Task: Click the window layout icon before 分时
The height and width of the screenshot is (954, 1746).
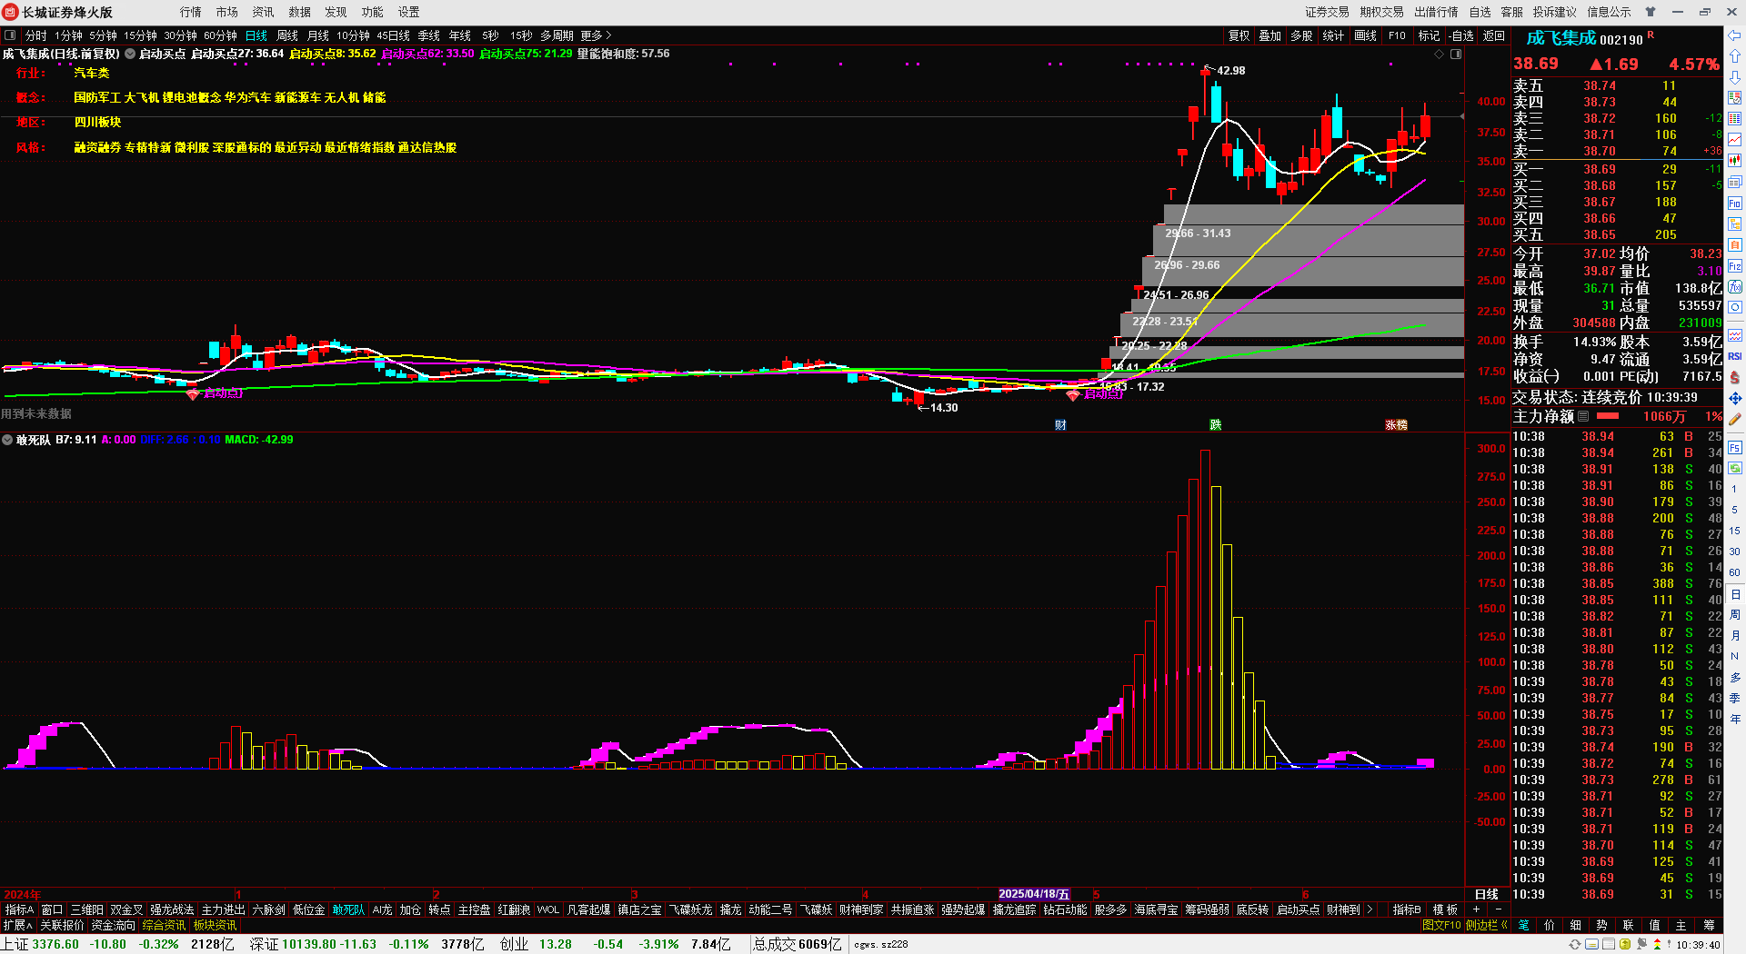Action: coord(10,35)
